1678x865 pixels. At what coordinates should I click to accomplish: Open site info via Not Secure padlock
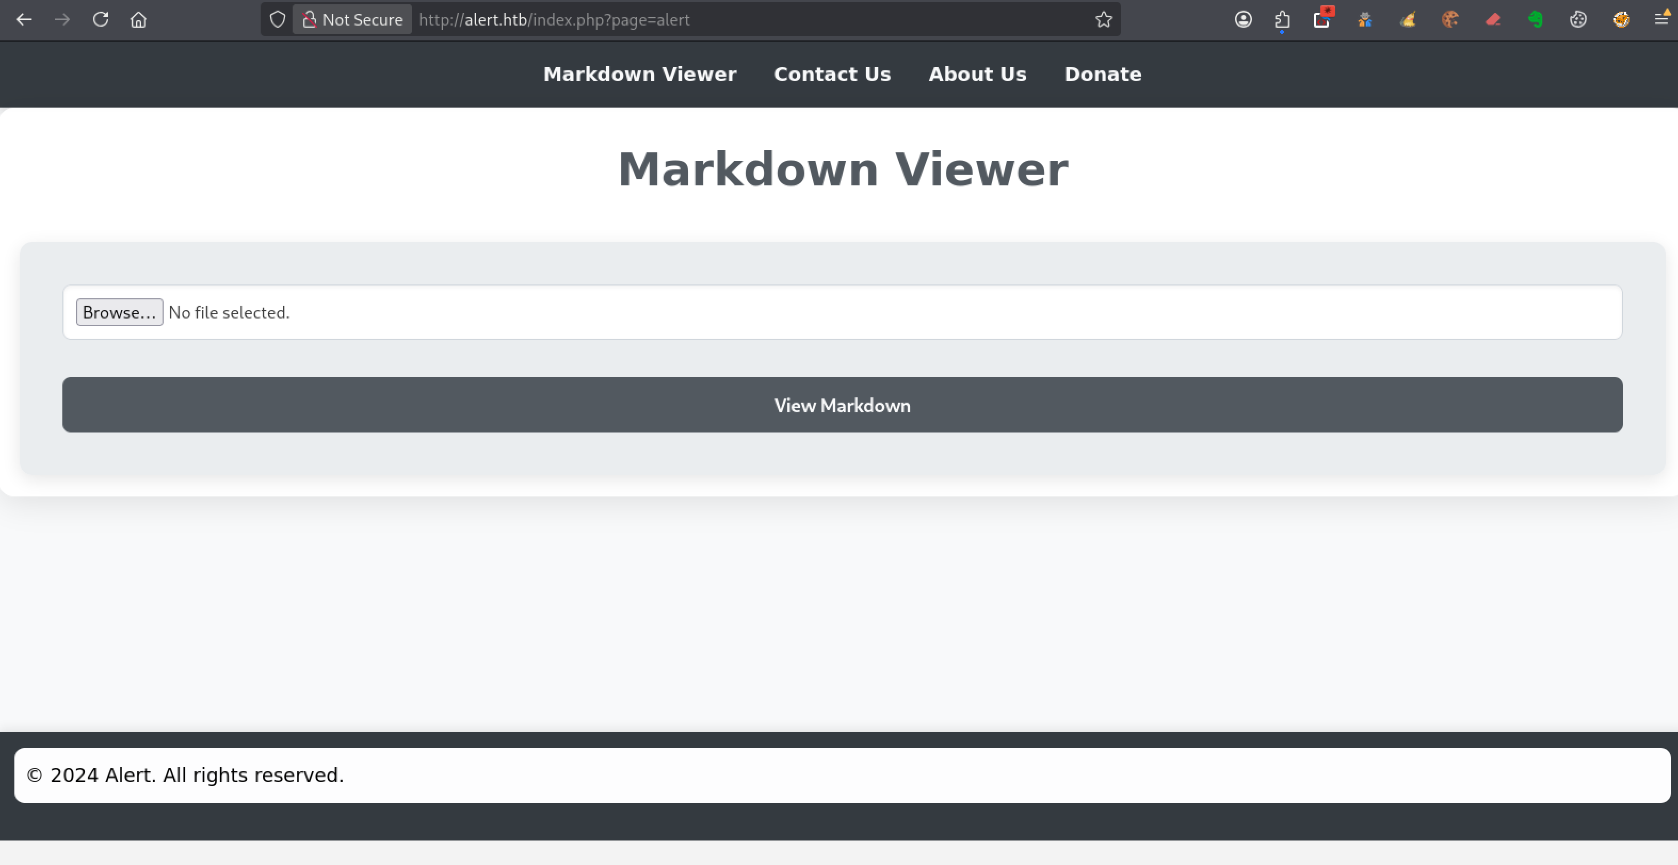[x=310, y=20]
